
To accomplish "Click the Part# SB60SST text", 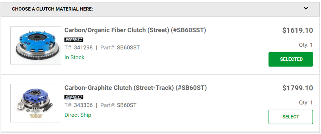I will click(x=120, y=48).
